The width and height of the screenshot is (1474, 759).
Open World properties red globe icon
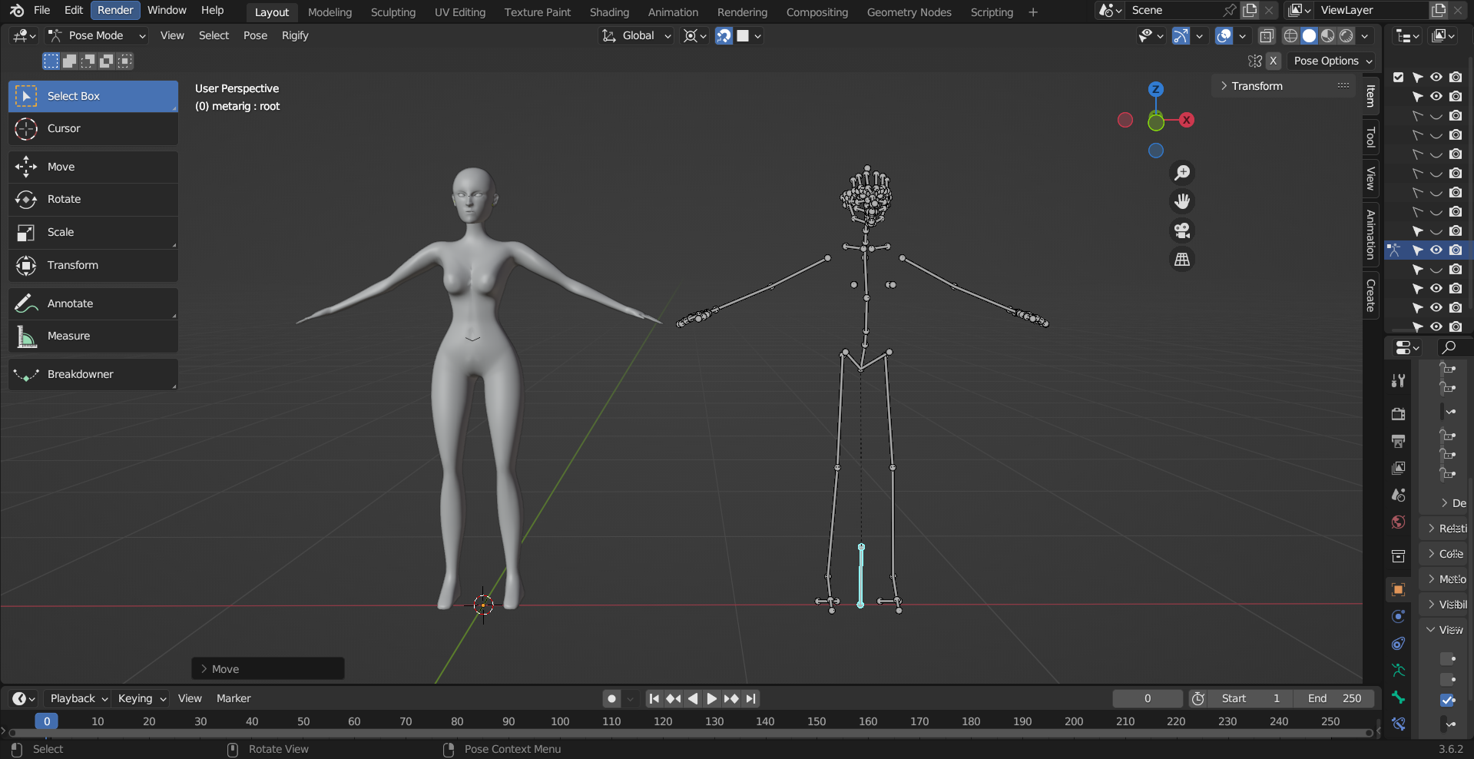[x=1398, y=522]
